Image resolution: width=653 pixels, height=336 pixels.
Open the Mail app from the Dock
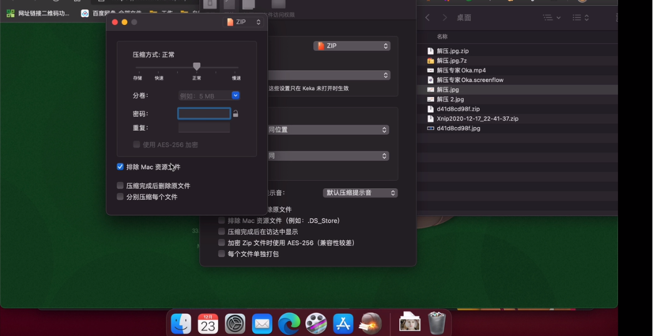coord(262,323)
